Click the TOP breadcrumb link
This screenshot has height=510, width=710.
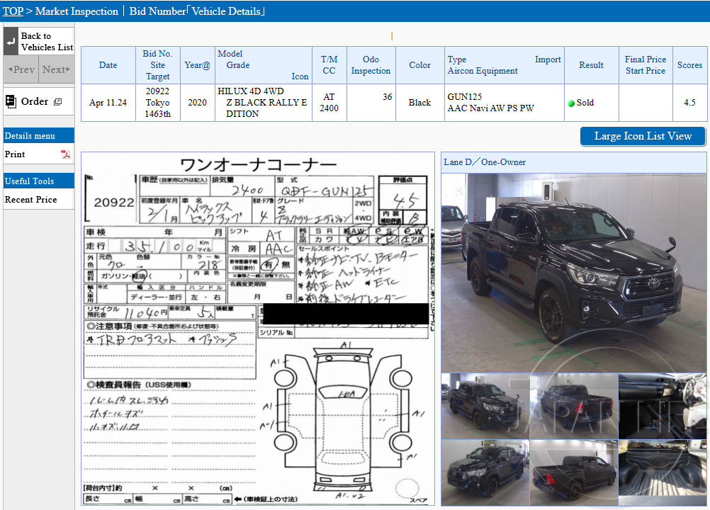pyautogui.click(x=12, y=11)
